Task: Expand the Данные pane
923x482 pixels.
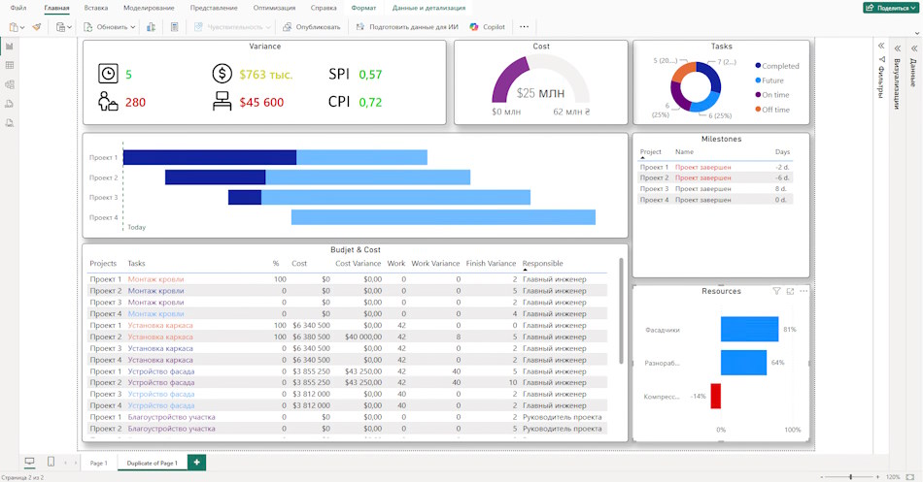Action: click(x=913, y=48)
